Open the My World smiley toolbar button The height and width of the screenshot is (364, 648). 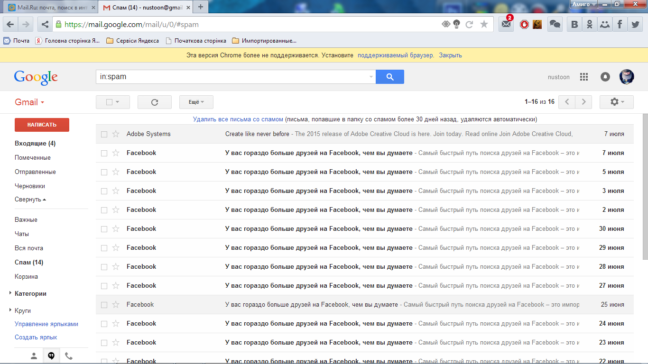[605, 24]
